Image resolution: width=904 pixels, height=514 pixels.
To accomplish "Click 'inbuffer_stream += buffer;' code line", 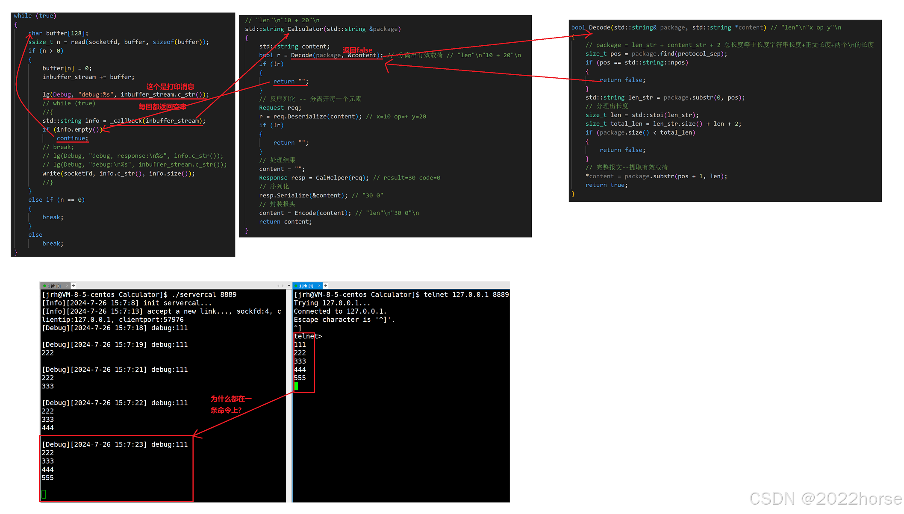I will click(x=88, y=77).
